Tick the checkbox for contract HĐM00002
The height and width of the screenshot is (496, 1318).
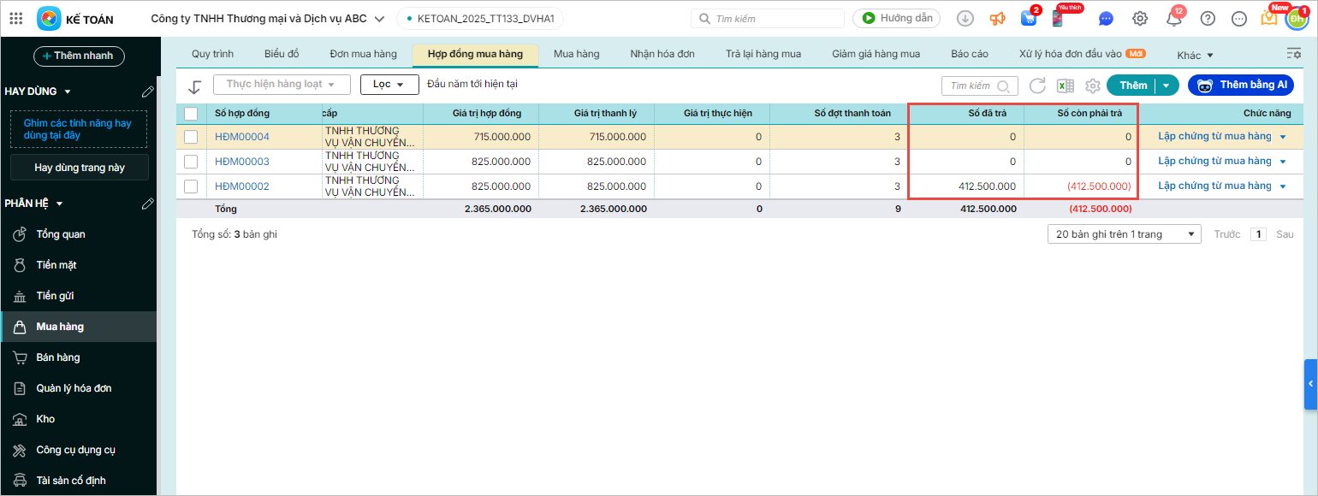tap(191, 186)
